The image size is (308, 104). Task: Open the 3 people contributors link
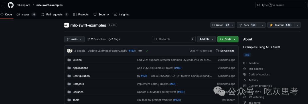(80, 51)
